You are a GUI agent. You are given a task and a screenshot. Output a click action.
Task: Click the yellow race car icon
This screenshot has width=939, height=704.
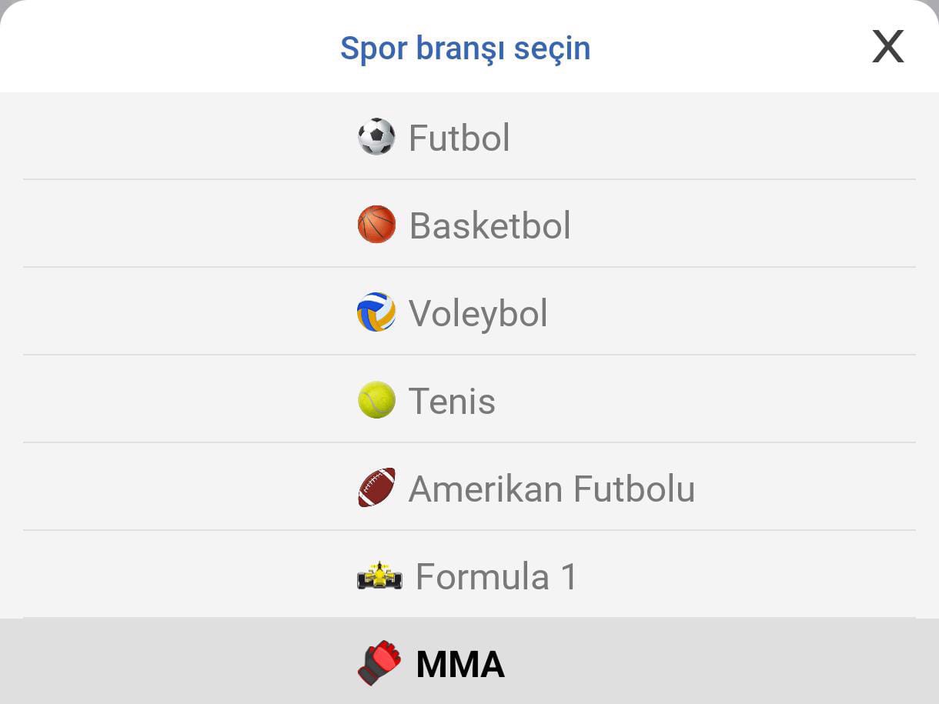379,576
